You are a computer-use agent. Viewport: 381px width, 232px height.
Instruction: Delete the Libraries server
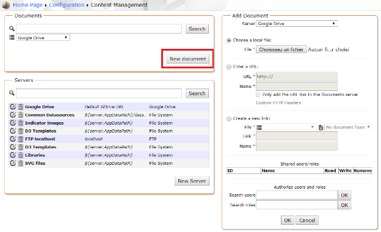coord(21,155)
